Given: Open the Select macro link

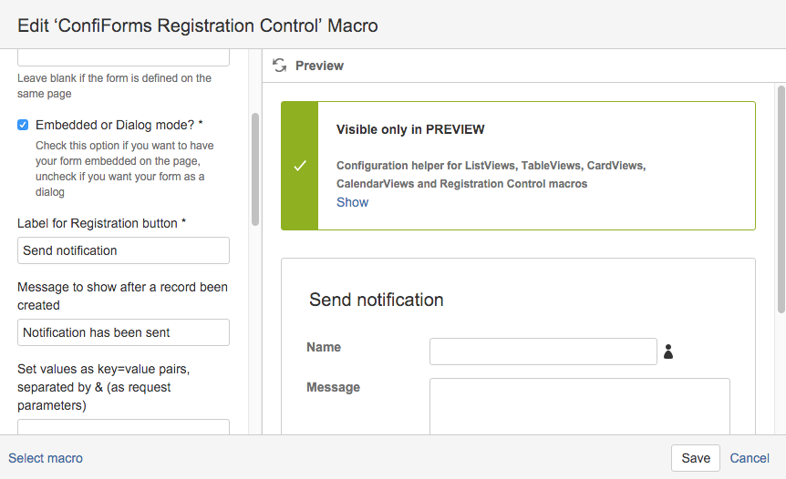Looking at the screenshot, I should (46, 458).
